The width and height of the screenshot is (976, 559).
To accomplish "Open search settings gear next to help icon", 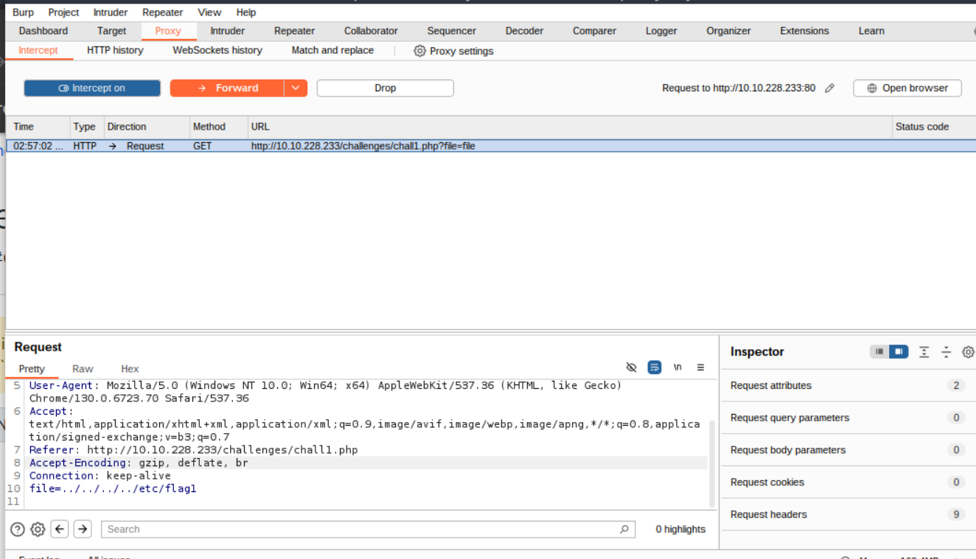I will point(38,529).
